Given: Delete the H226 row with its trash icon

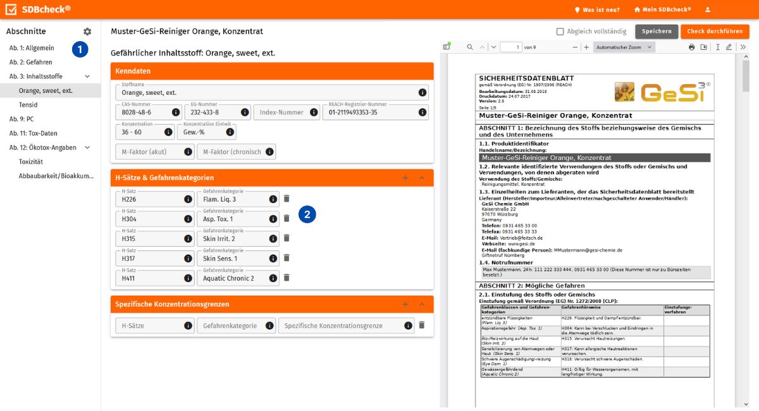Looking at the screenshot, I should coord(287,198).
